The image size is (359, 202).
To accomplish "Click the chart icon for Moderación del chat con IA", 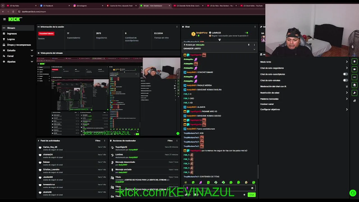I will 347,86.
